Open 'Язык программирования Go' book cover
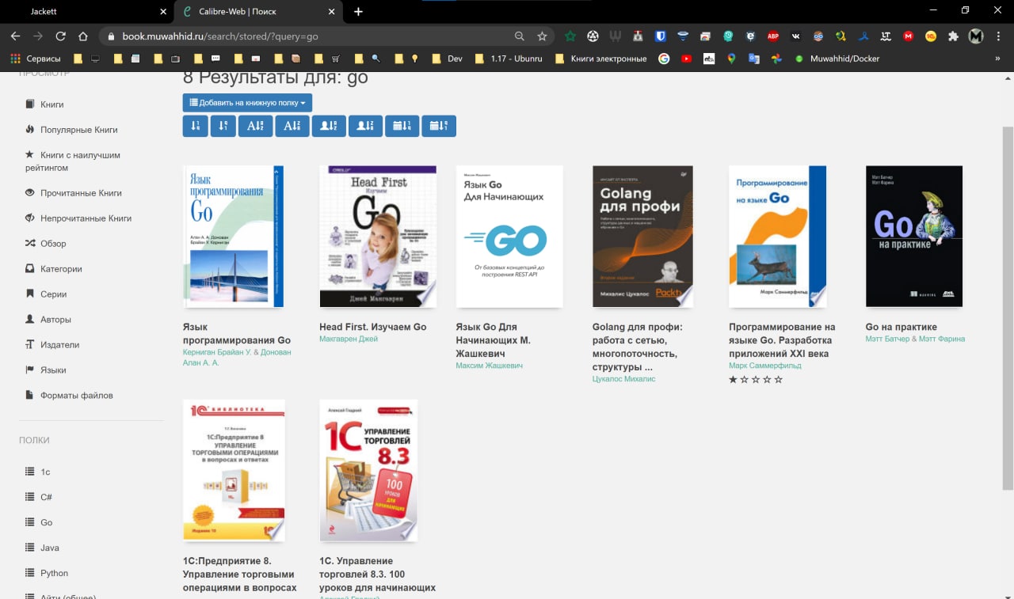The image size is (1014, 599). click(x=233, y=236)
